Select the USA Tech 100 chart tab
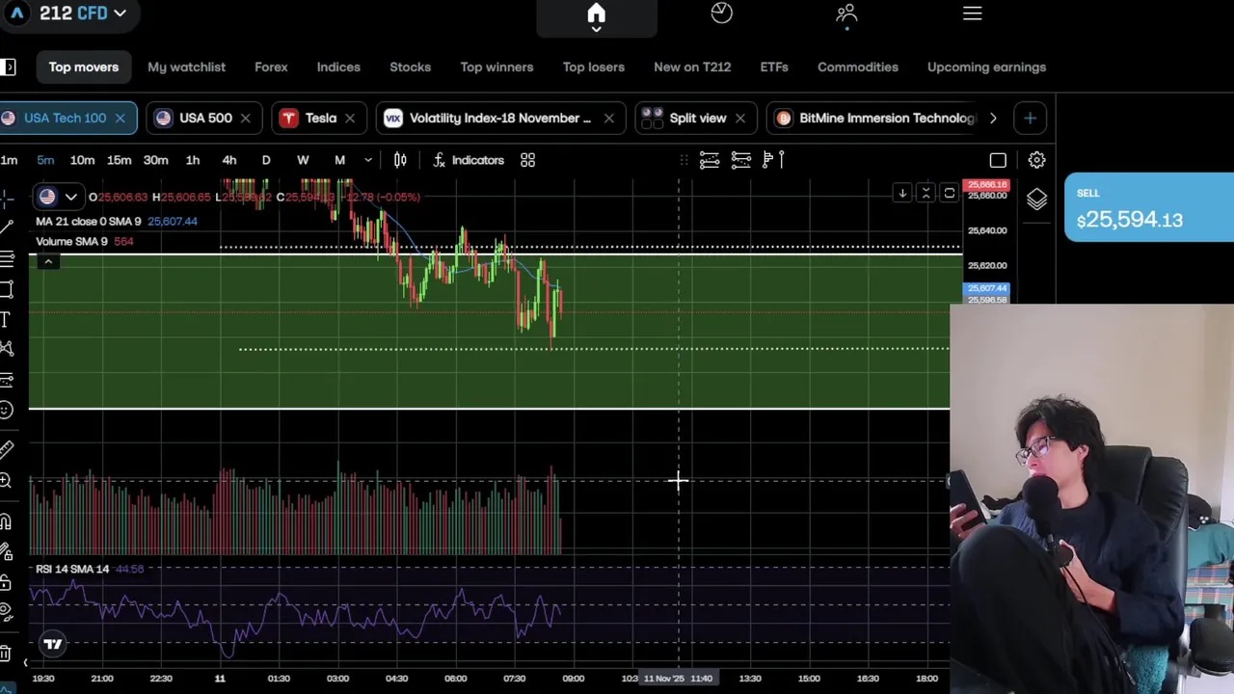 [x=65, y=118]
